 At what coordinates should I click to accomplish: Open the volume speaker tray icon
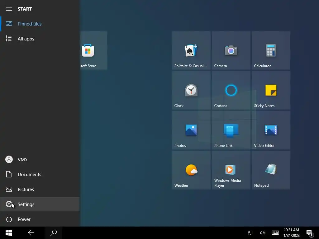tap(263, 233)
